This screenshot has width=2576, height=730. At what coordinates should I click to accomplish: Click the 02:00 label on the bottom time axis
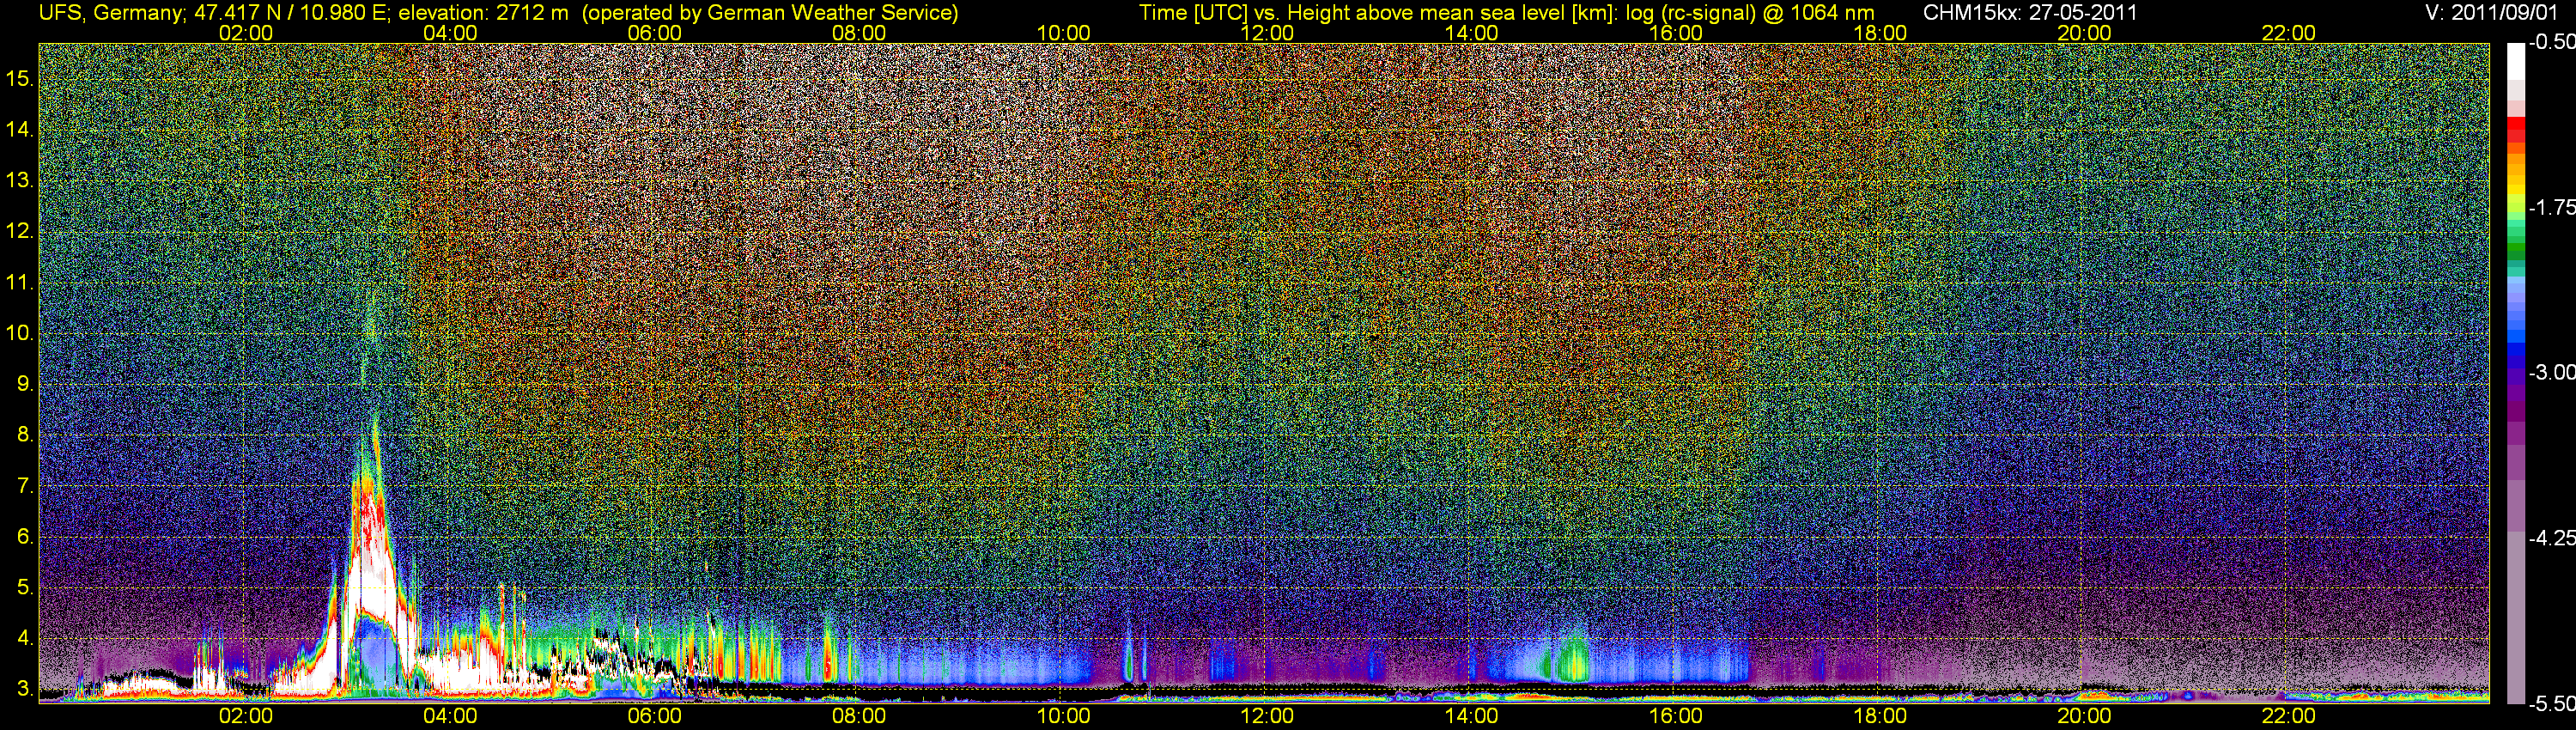[x=246, y=716]
